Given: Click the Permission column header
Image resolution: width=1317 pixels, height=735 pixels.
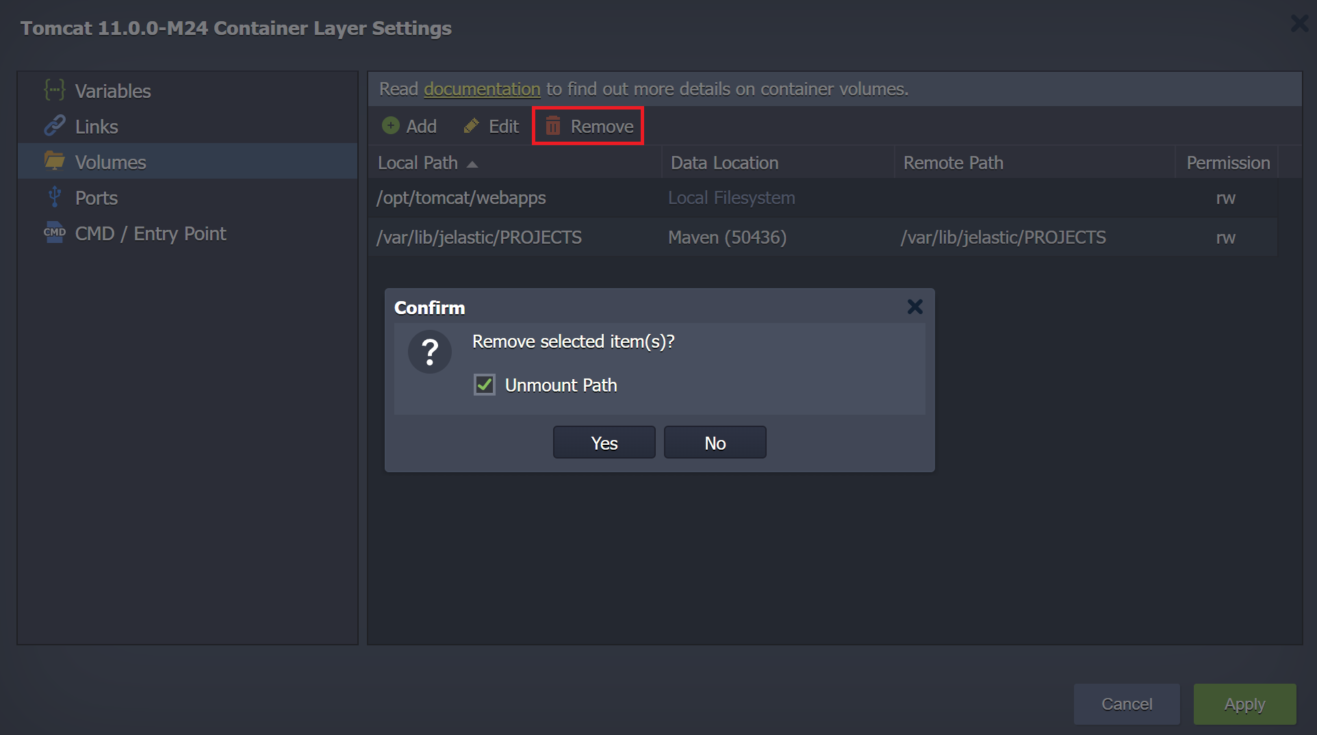Looking at the screenshot, I should point(1227,162).
